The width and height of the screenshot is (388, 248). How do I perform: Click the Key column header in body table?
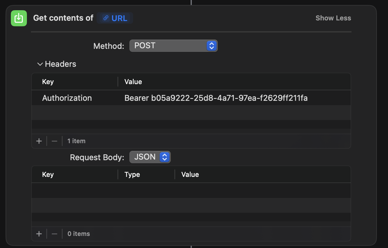48,175
